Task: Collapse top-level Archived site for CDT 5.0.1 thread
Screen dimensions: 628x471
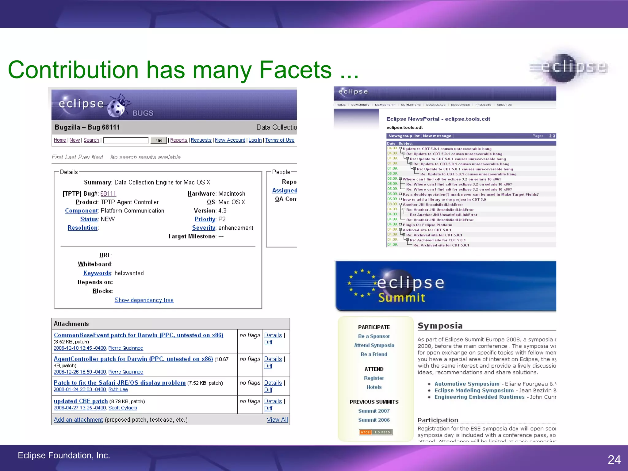Action: tap(400, 229)
